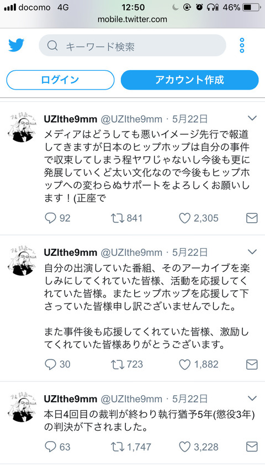This screenshot has width=265, height=472.
Task: Tap the avatar on the second tweet
Action: 21,261
